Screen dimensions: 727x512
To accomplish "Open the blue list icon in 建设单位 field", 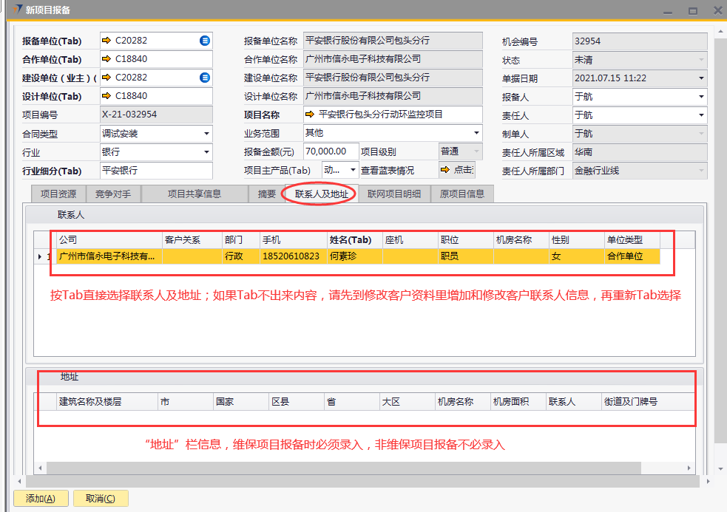I will pos(205,78).
